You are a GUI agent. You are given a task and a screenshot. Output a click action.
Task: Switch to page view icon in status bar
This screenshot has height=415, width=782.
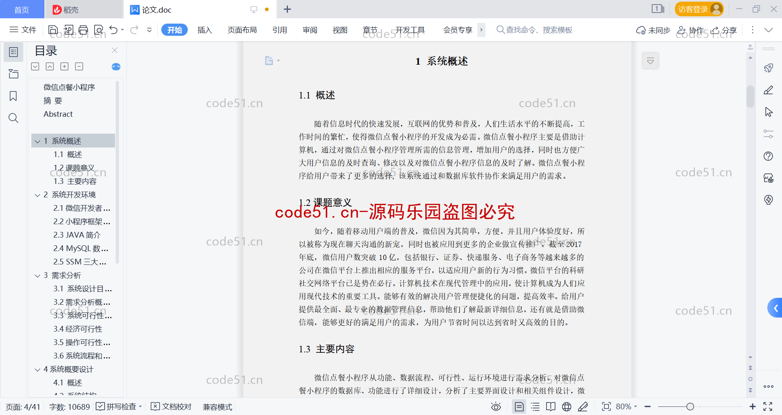[x=519, y=406]
